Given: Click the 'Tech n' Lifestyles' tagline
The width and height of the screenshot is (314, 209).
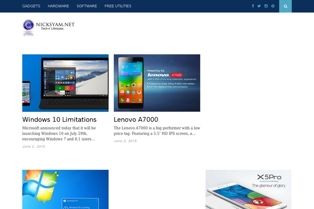Looking at the screenshot, I should (52, 29).
